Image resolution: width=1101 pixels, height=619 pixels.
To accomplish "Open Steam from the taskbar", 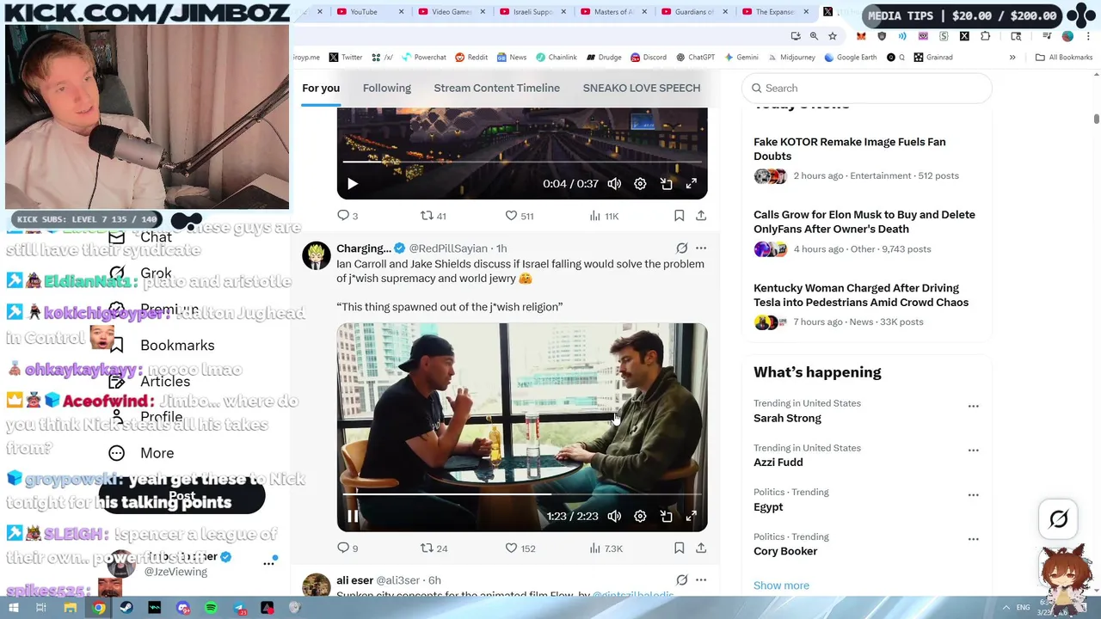I will click(126, 608).
